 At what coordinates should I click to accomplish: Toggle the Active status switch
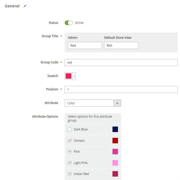(x=69, y=23)
